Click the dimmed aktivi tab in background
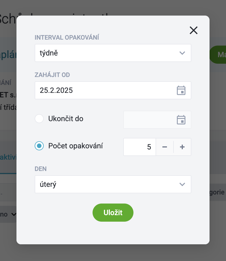 8,157
